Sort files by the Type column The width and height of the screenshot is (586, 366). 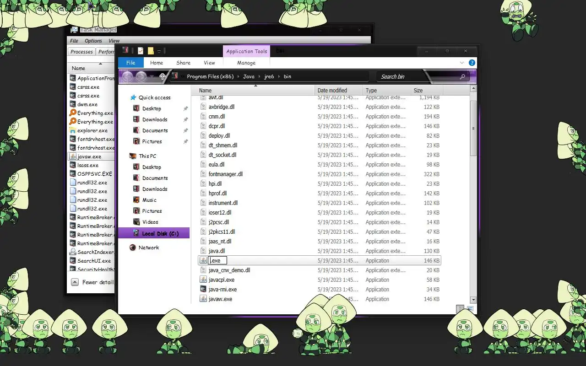pyautogui.click(x=387, y=90)
